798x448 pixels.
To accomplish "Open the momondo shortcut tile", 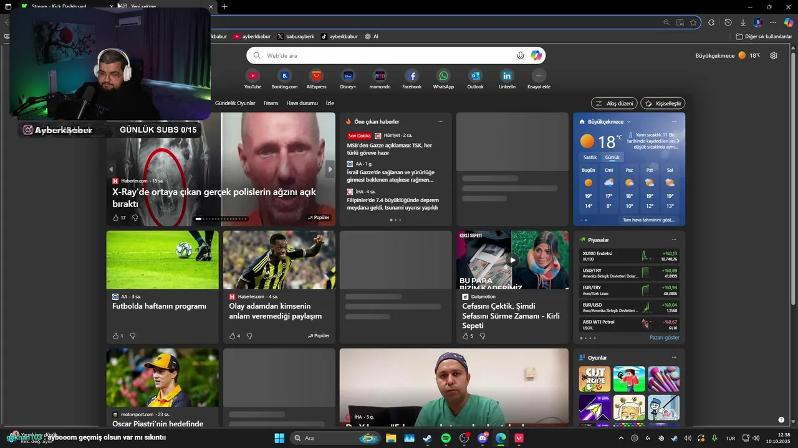I will pos(380,75).
